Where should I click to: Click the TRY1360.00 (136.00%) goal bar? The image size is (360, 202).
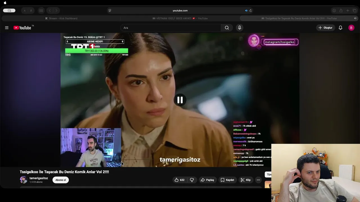tap(96, 51)
